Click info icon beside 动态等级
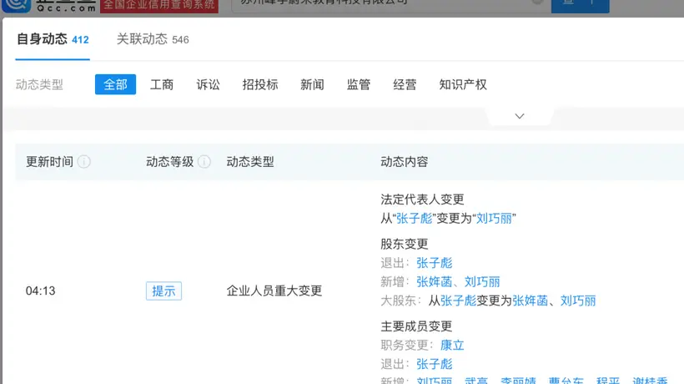Viewport: 684px width, 384px height. [204, 162]
